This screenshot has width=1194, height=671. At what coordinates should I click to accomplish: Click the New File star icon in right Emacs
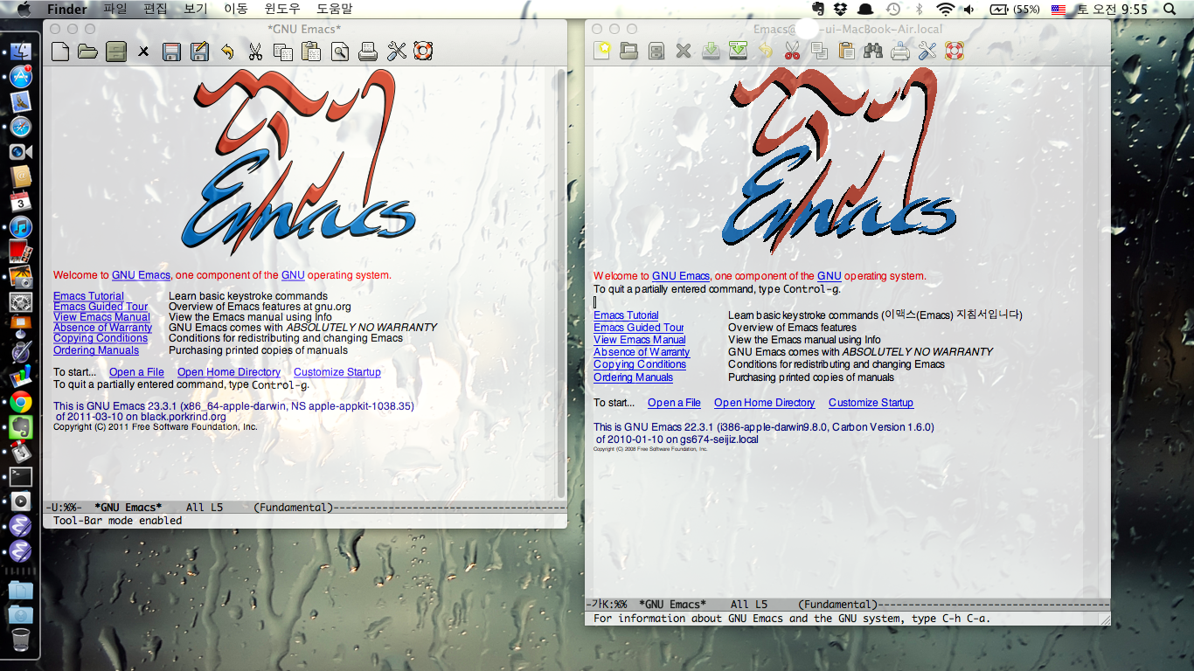(601, 51)
